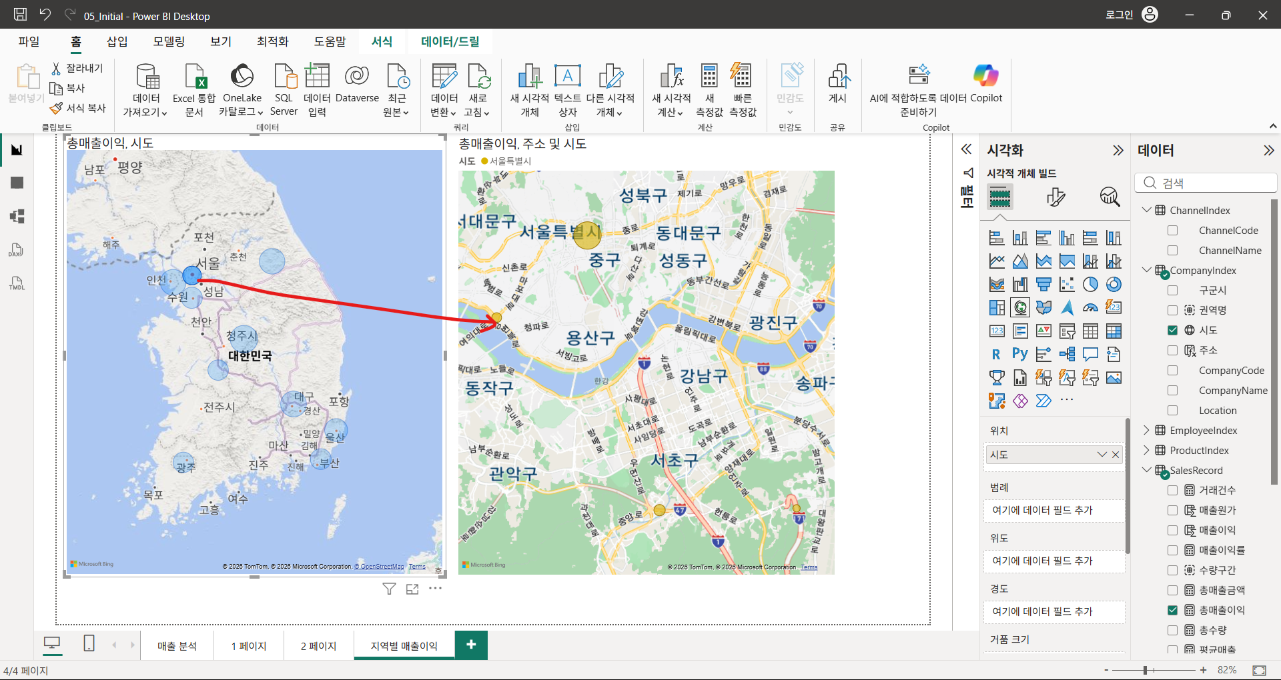This screenshot has width=1281, height=680.
Task: Check the ChannelCode field checkbox
Action: coord(1172,230)
